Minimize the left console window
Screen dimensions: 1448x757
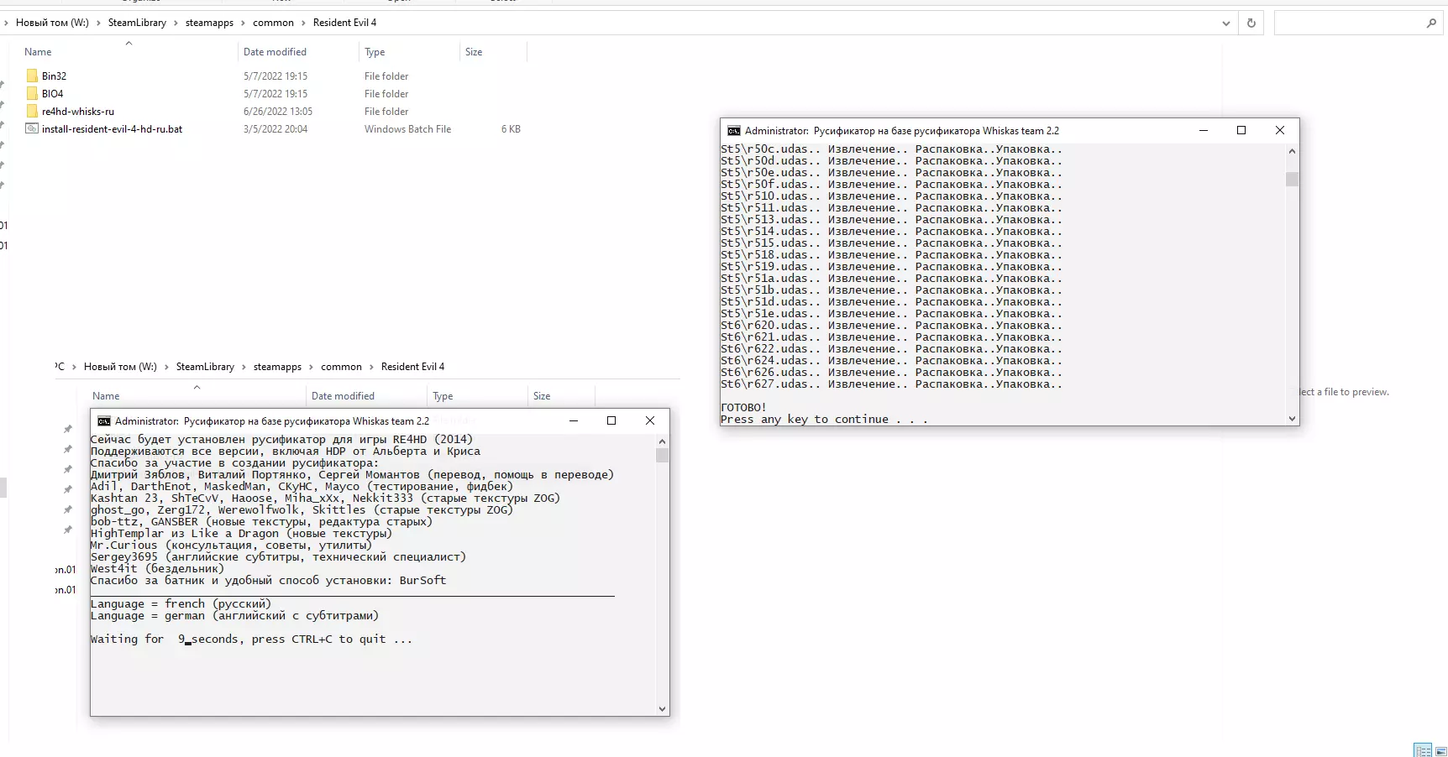click(x=574, y=420)
